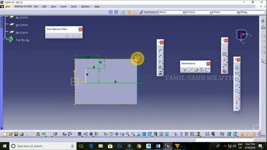Click the Fit All In icon
This screenshot has width=267, height=150.
coord(111,134)
